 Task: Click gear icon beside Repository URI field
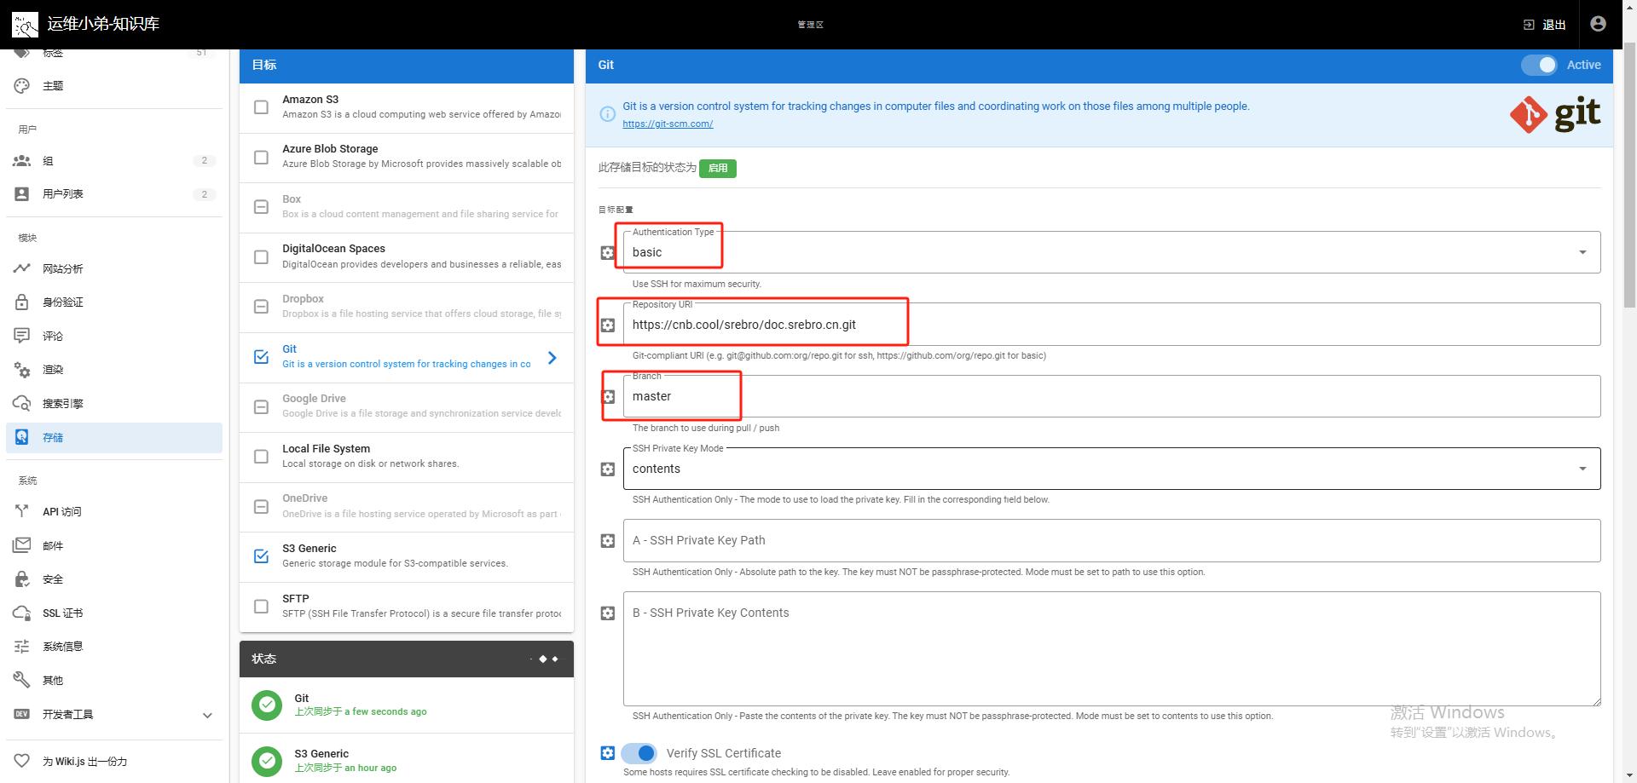[x=608, y=325]
